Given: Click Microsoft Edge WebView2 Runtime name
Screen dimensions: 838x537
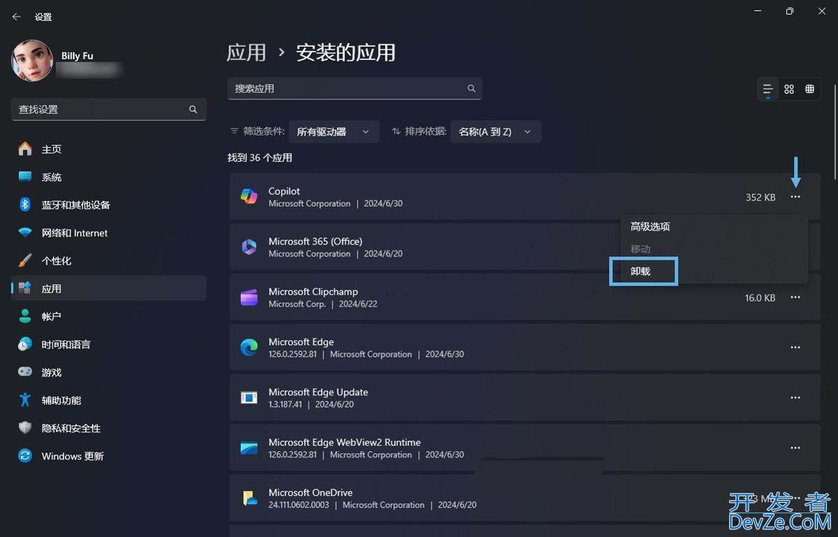Looking at the screenshot, I should pyautogui.click(x=344, y=443).
